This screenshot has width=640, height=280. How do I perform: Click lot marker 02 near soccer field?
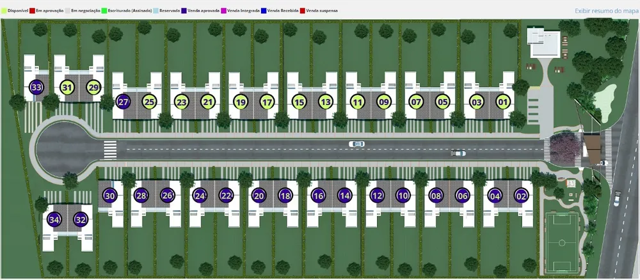coord(521,196)
